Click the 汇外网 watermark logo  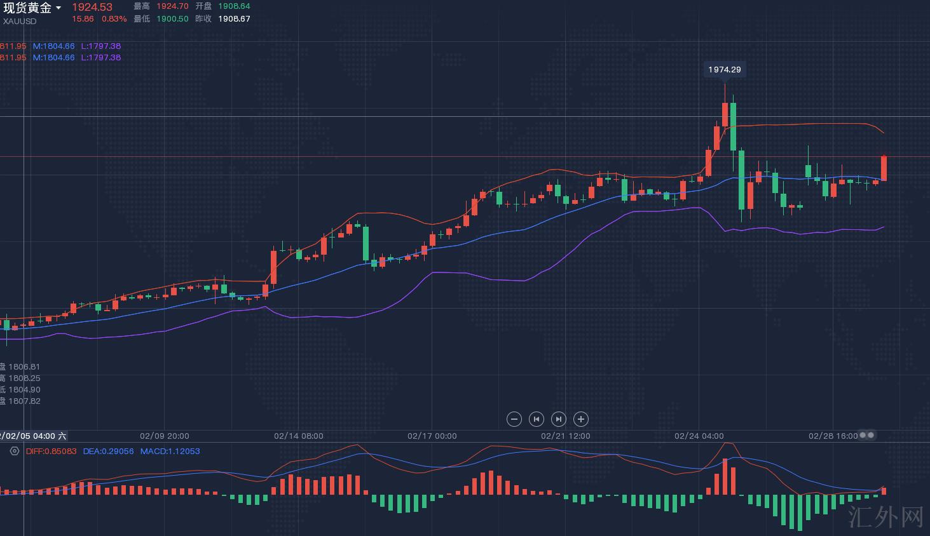(886, 517)
